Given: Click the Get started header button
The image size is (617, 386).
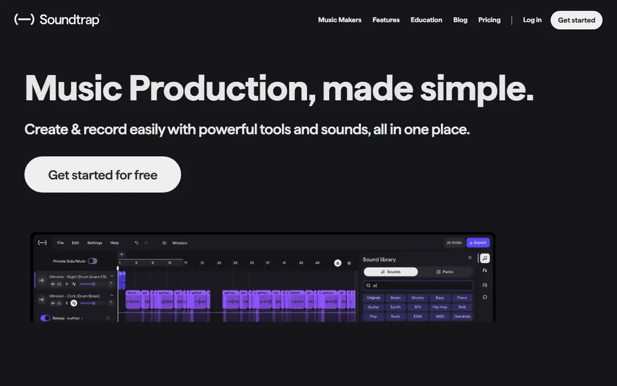Looking at the screenshot, I should click(x=577, y=20).
